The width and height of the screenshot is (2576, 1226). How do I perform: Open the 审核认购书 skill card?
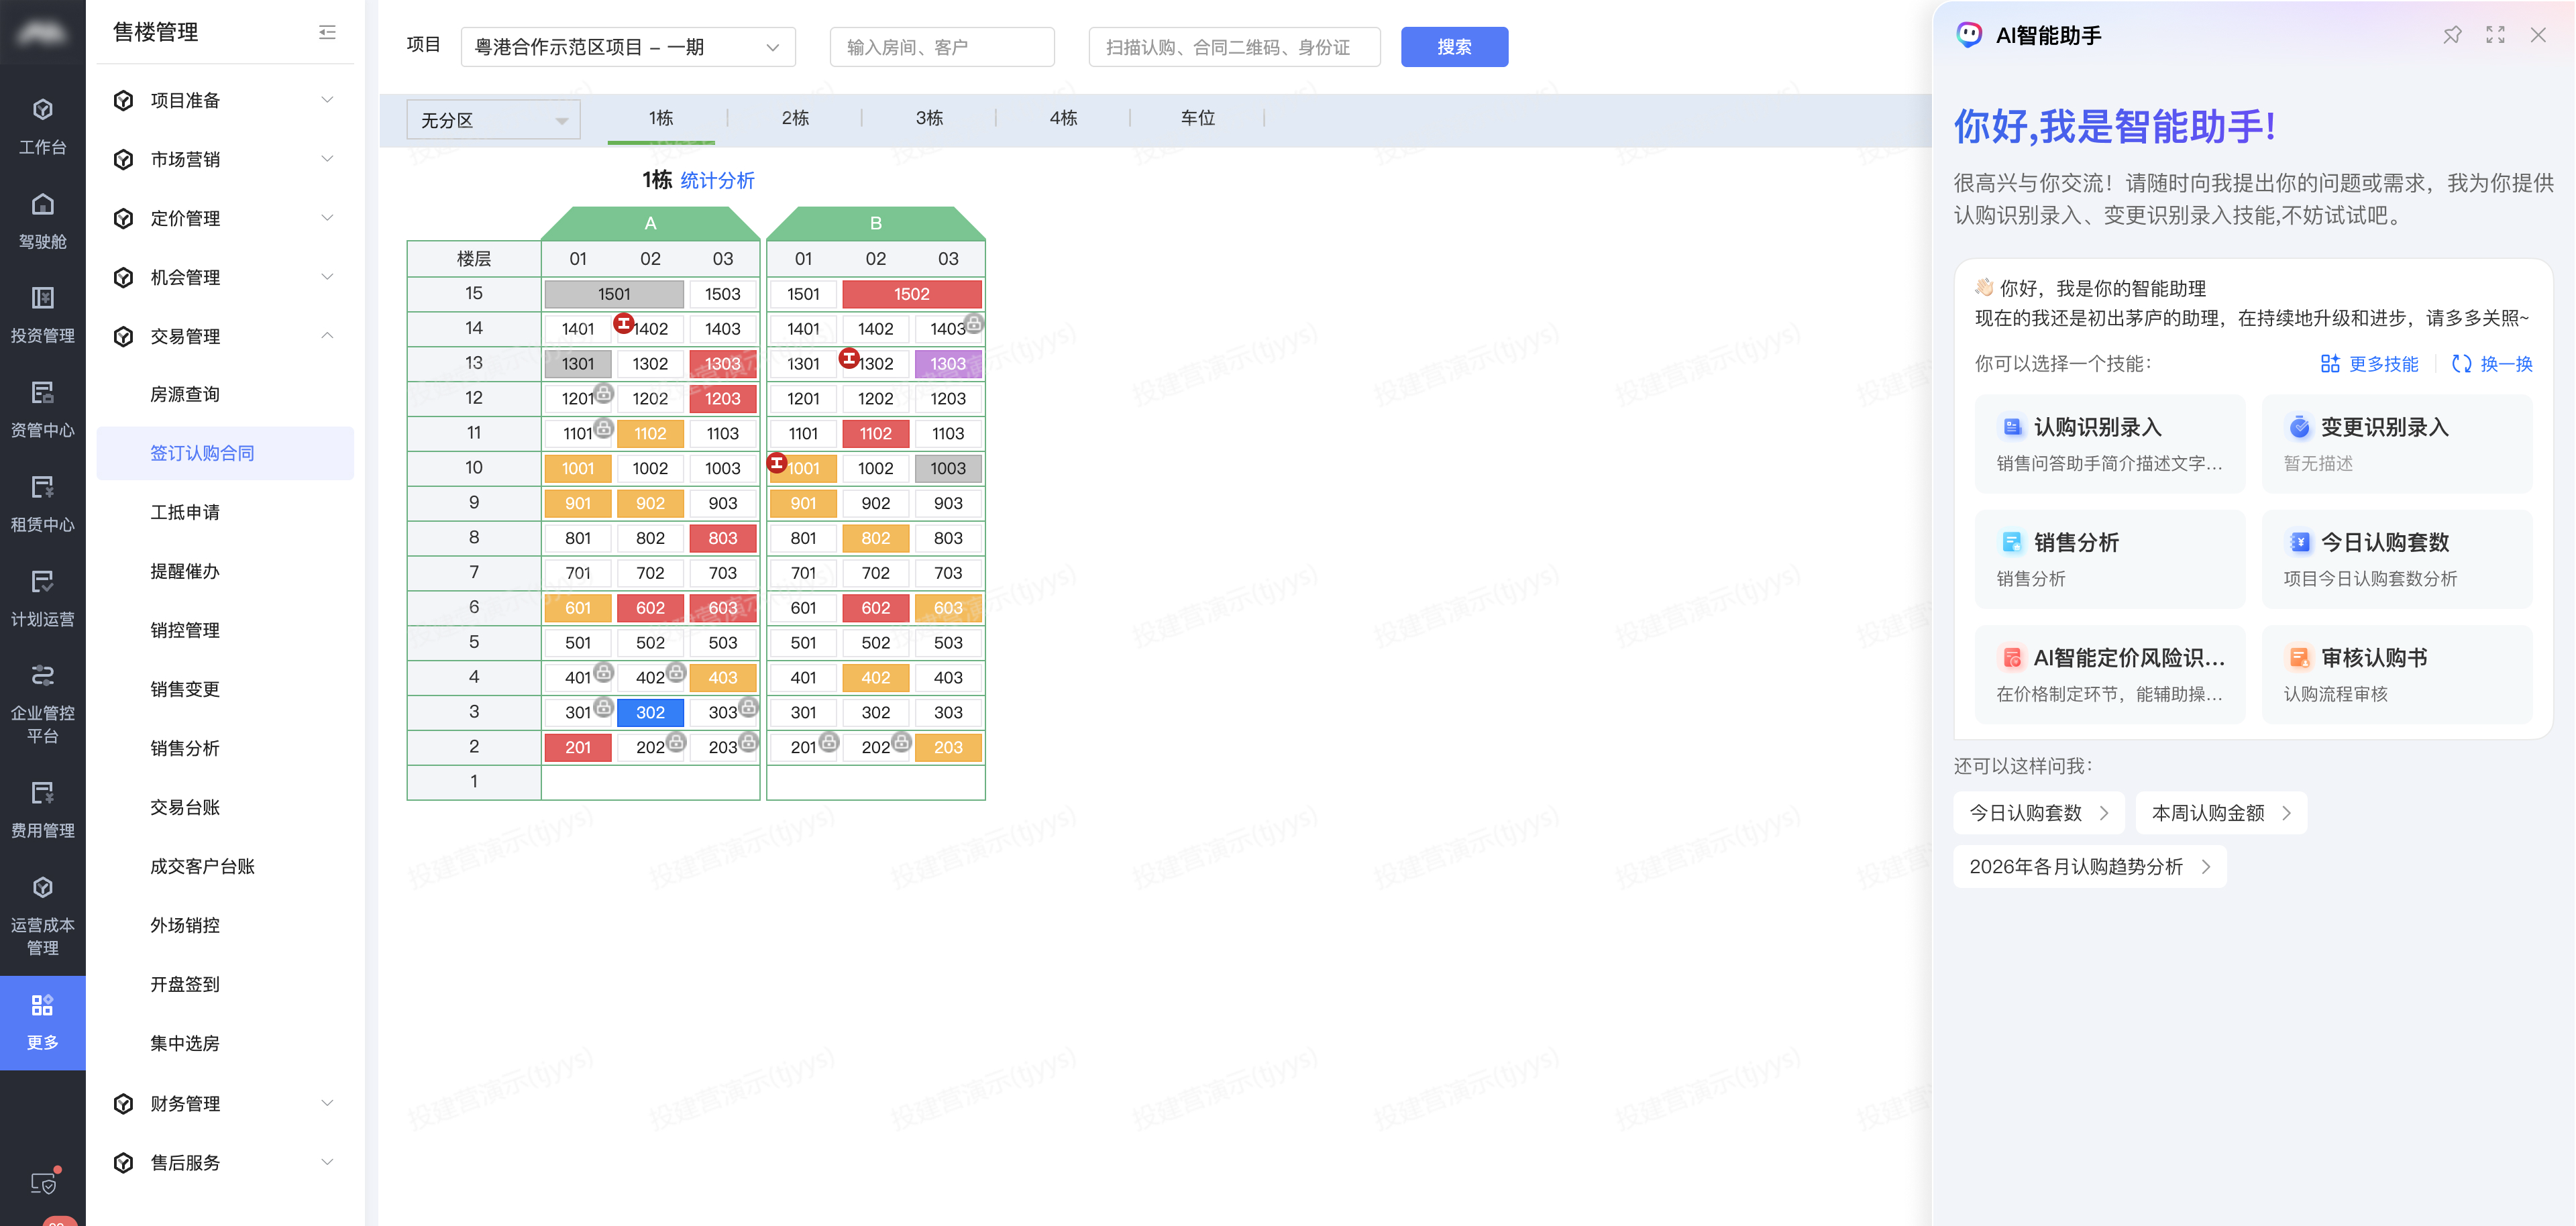tap(2397, 674)
